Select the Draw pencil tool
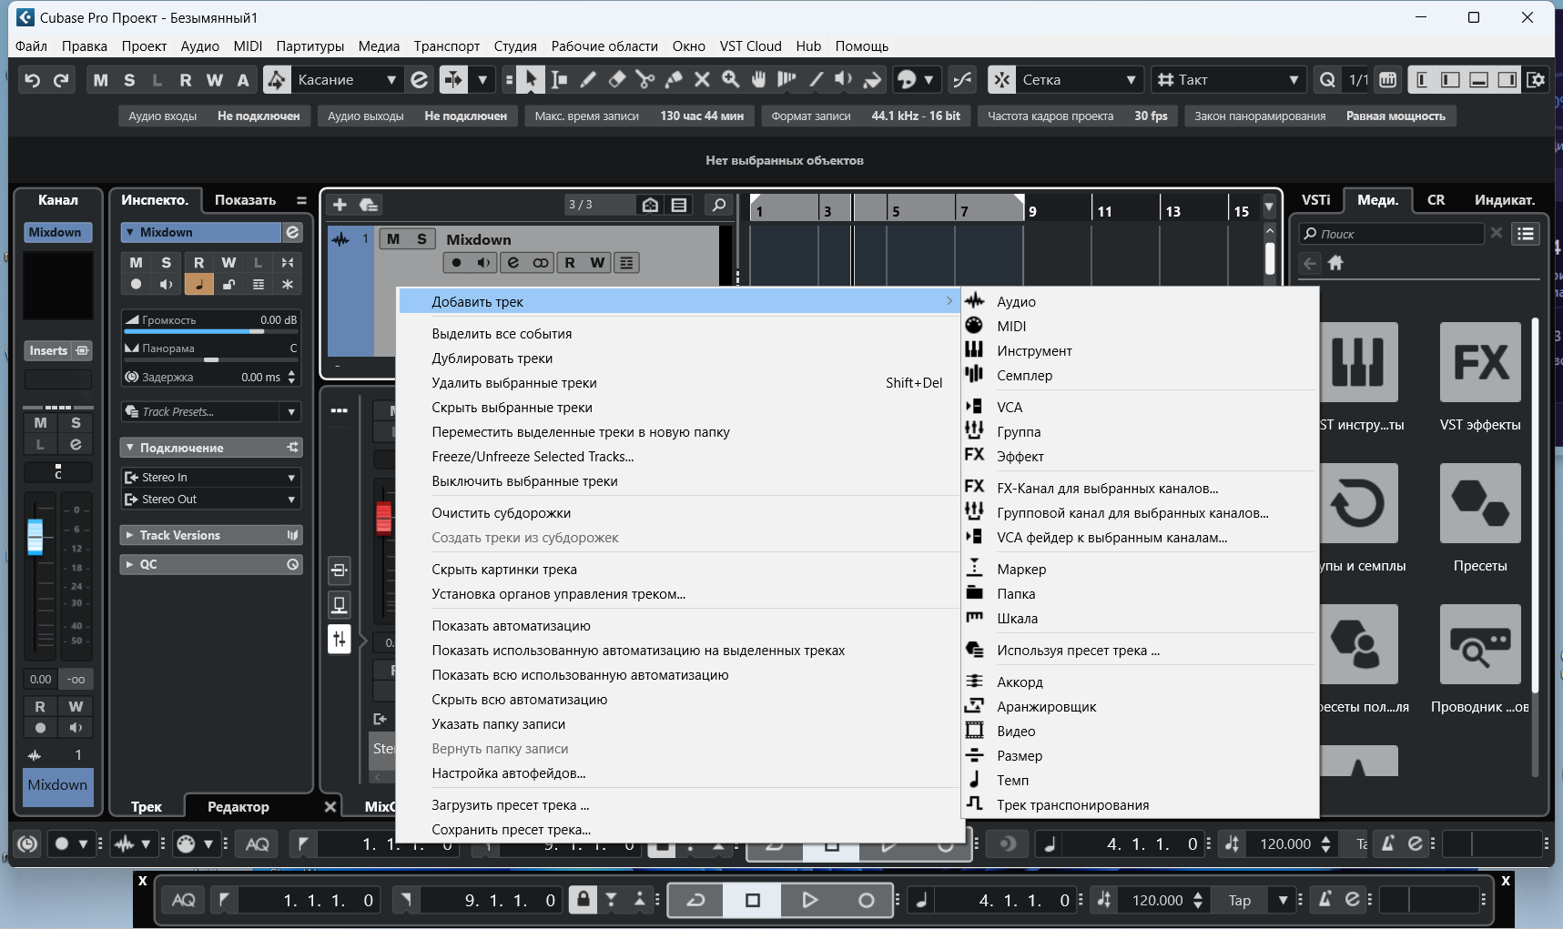 click(x=588, y=80)
